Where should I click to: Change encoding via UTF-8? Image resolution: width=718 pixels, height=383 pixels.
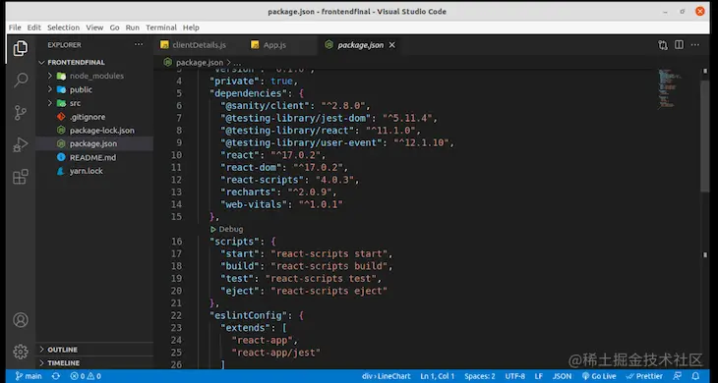coord(515,376)
